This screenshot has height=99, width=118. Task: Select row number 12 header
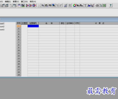tap(19, 56)
